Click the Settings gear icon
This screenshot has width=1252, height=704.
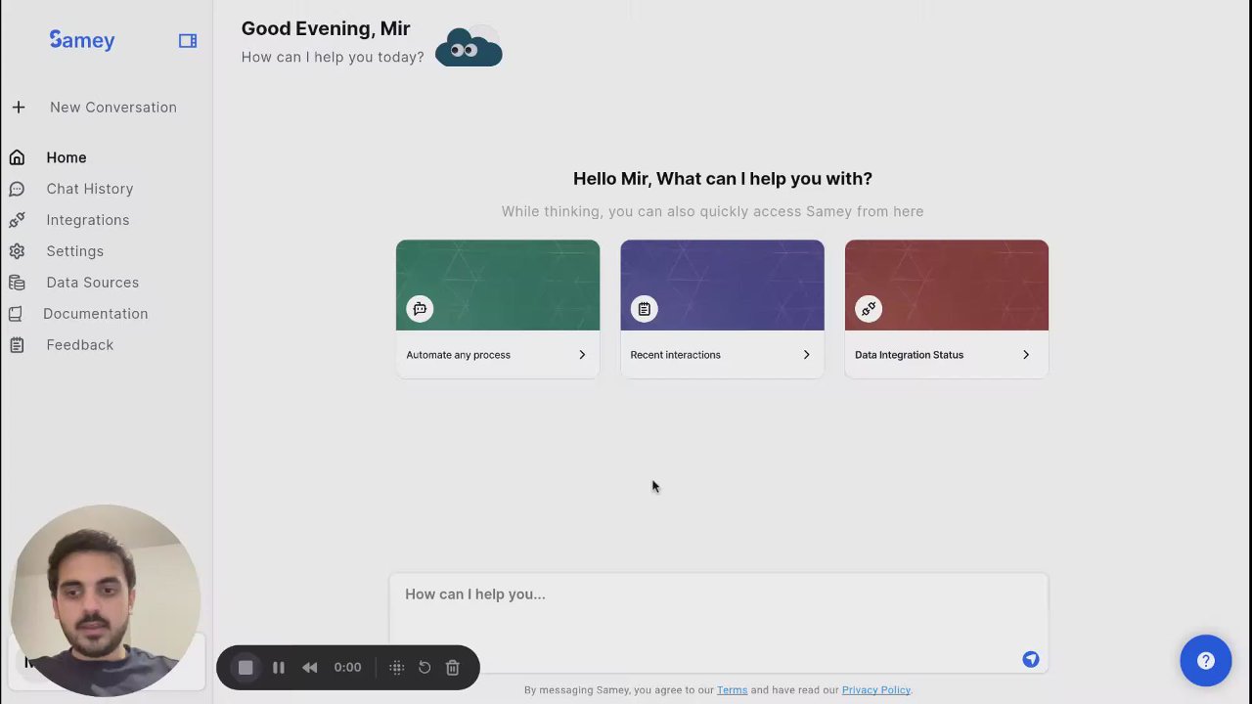pyautogui.click(x=17, y=251)
